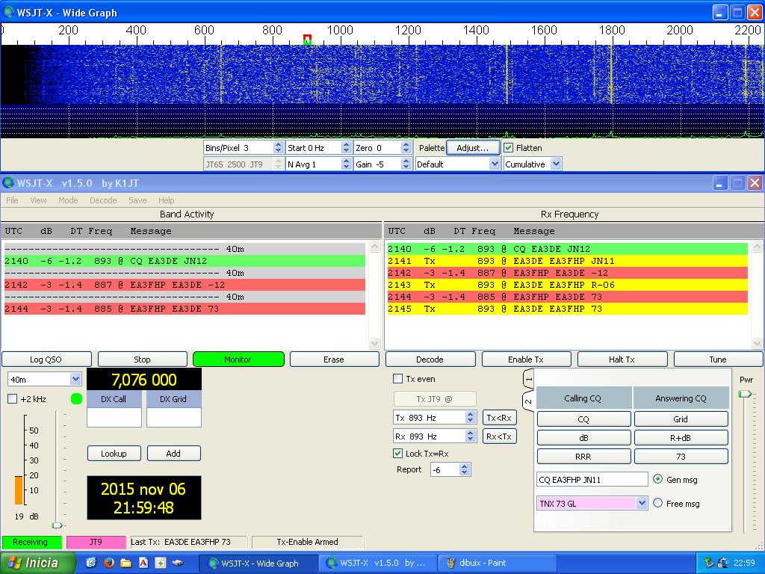The height and width of the screenshot is (574, 765).
Task: Click the Internet Explorer quick launch icon
Action: coord(91,563)
